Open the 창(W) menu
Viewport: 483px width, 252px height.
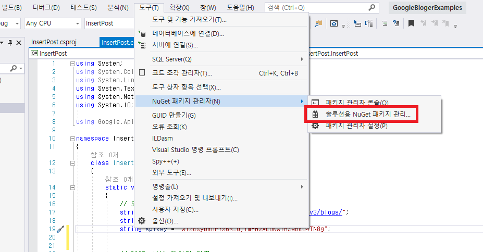coord(208,8)
